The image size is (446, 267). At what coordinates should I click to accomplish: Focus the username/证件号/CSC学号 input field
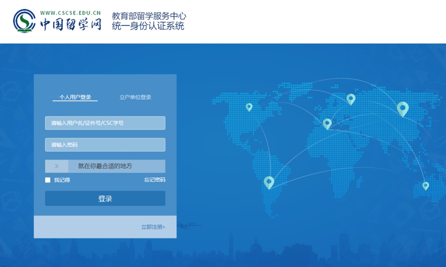click(x=105, y=123)
